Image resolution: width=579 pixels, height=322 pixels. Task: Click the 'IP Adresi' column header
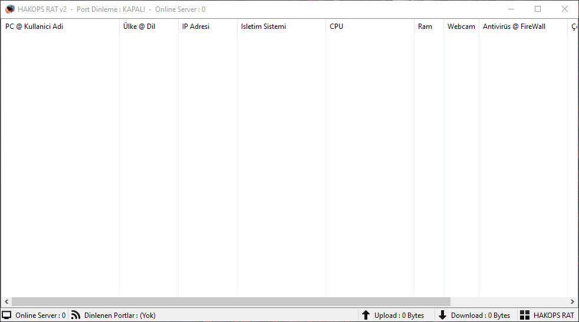click(x=196, y=27)
